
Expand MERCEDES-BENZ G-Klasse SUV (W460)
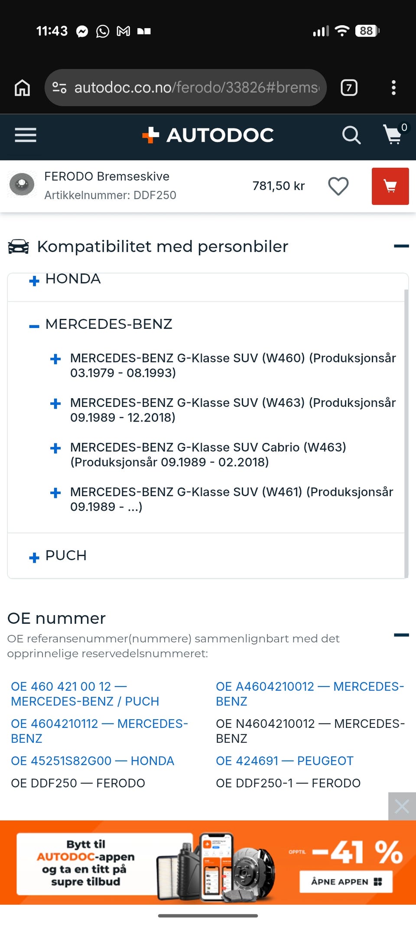pos(55,359)
